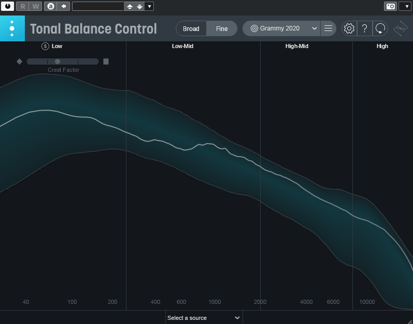This screenshot has width=413, height=324.
Task: Load next preset with down arrow
Action: [140, 6]
